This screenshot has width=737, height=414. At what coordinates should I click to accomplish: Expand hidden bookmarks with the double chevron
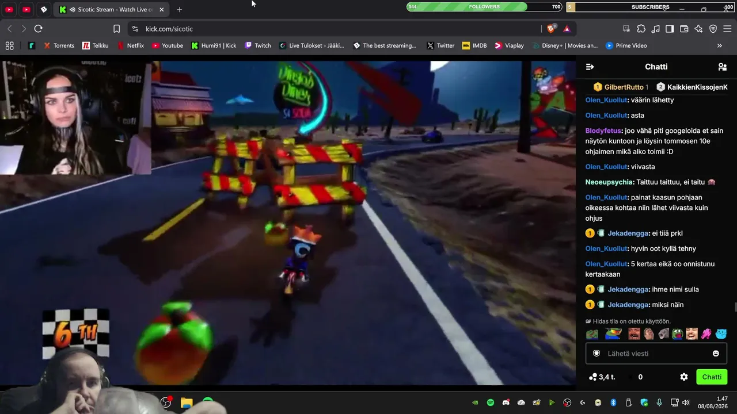[719, 45]
